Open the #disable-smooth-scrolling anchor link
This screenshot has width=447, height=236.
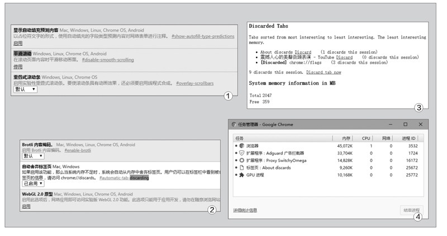[108, 60]
